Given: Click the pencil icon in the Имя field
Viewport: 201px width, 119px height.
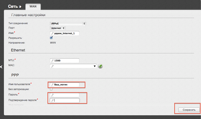Looking at the screenshot, I should pyautogui.click(x=52, y=33).
